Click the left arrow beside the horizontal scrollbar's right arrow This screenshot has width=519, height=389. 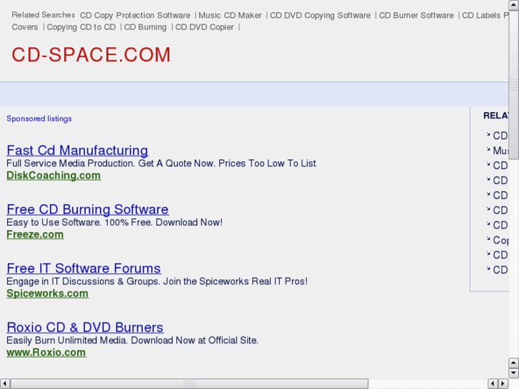(x=493, y=383)
